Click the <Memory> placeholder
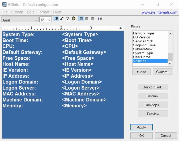Screen dimensions: 179x141 (x=74, y=106)
